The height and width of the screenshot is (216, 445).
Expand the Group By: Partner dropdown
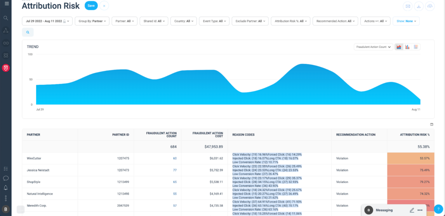[92, 21]
